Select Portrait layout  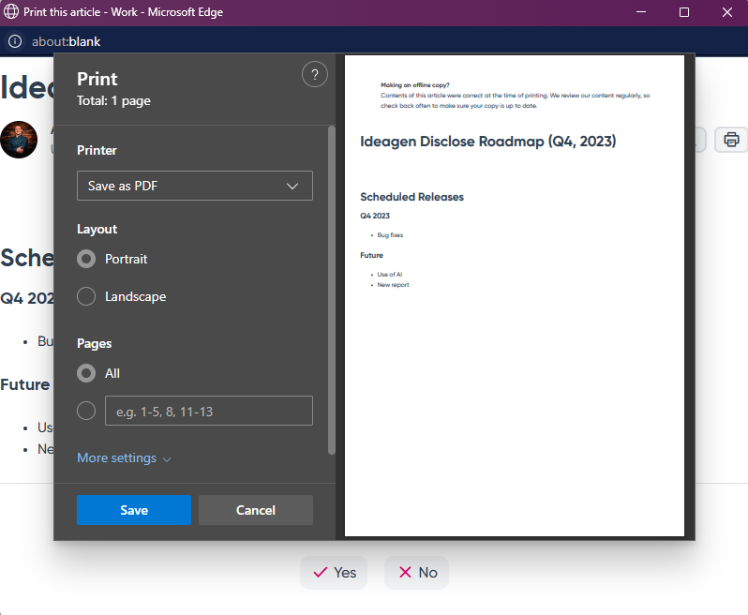click(86, 259)
